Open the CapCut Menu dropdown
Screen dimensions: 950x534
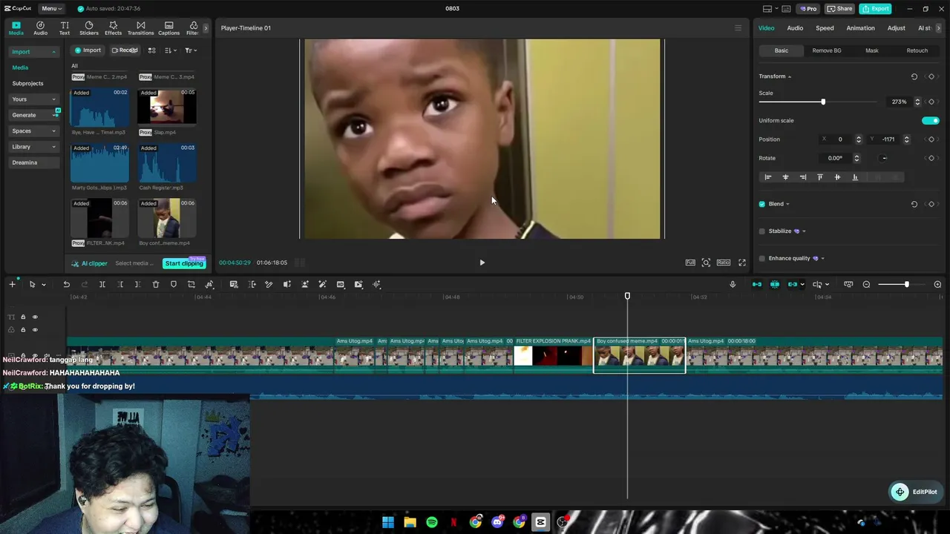point(51,9)
